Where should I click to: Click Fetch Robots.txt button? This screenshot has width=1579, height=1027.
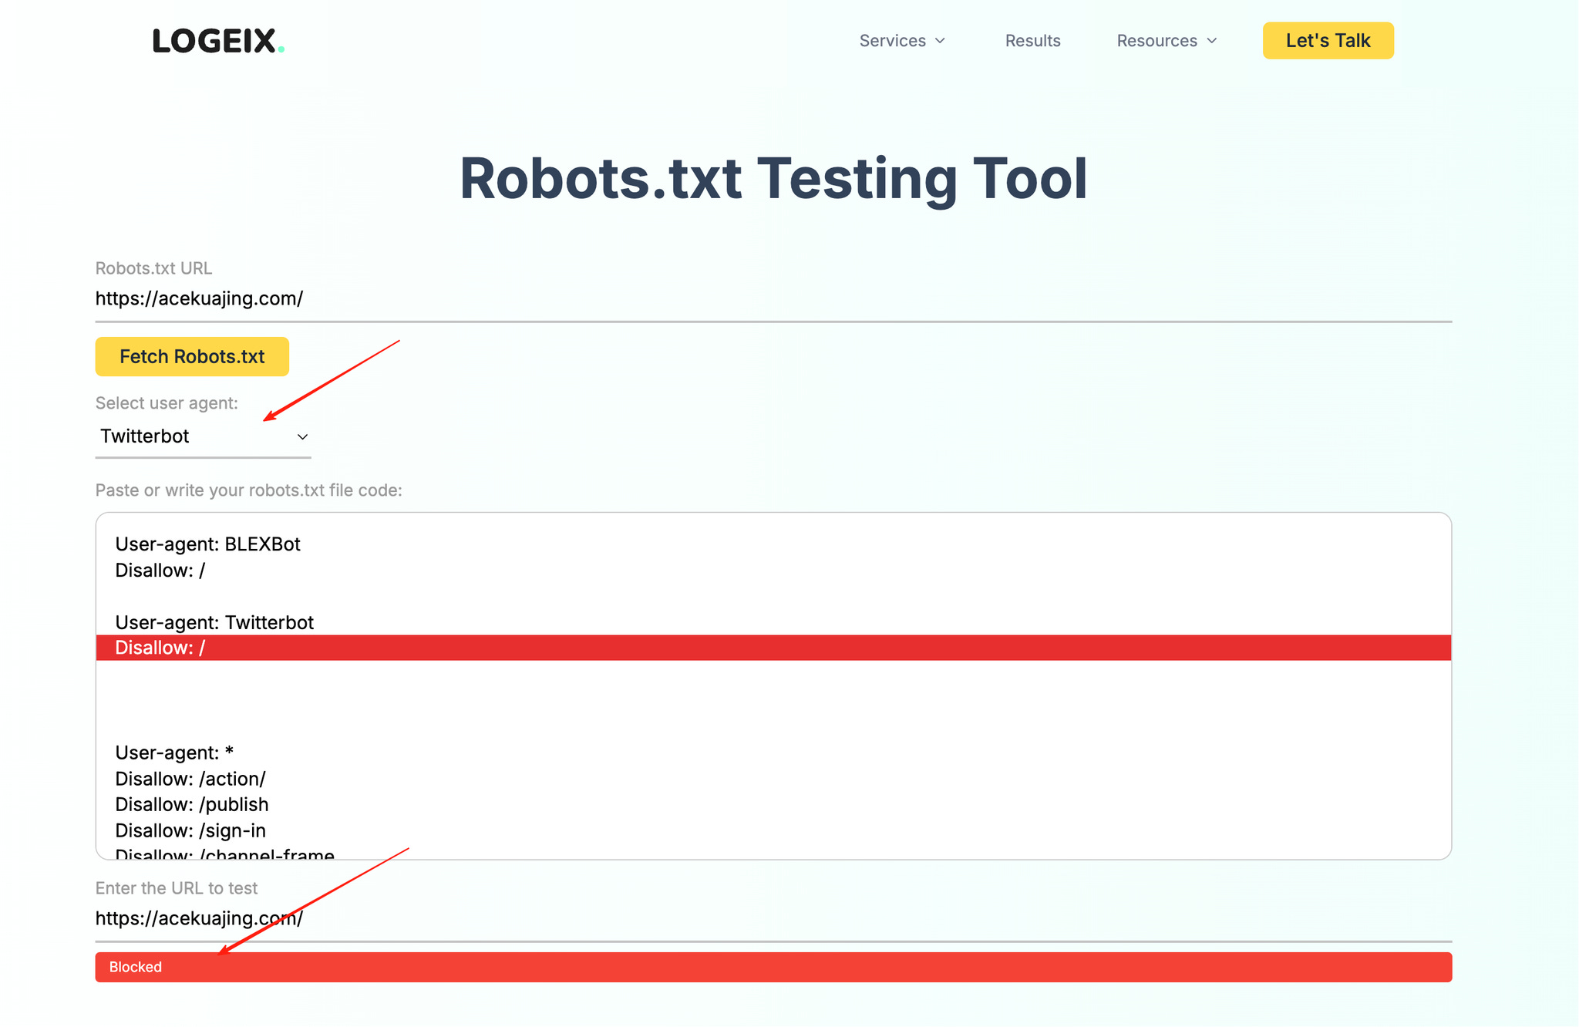click(192, 357)
